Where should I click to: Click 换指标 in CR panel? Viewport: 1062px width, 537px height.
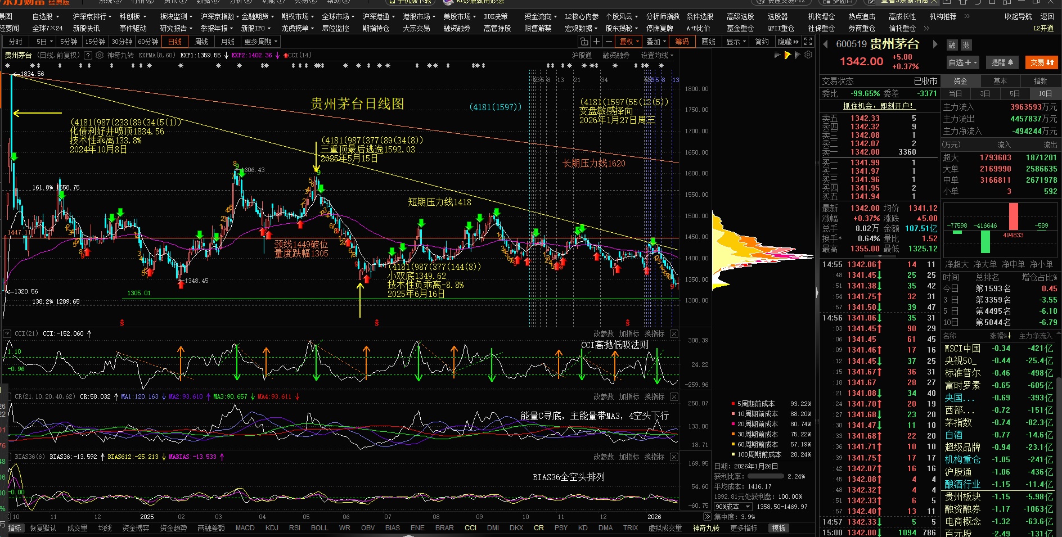click(x=654, y=397)
